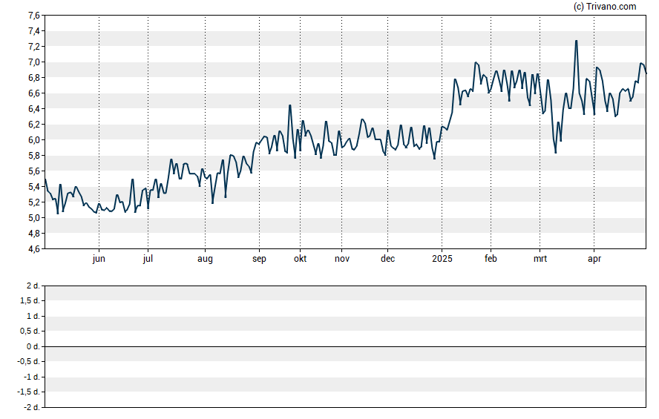The image size is (659, 419).
Task: Select the 'feb' month label
Action: tap(491, 259)
